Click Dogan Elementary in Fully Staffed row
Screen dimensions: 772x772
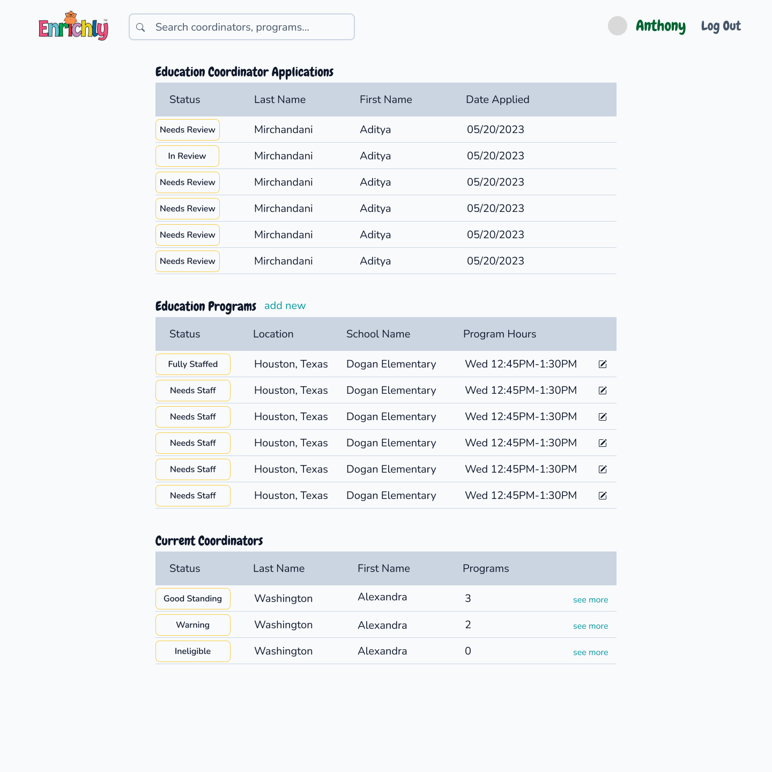[391, 364]
